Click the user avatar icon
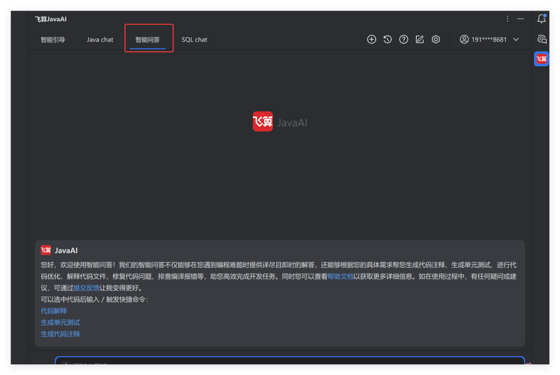 pos(464,39)
